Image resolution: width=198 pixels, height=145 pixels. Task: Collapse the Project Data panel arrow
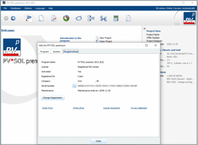pos(145,28)
